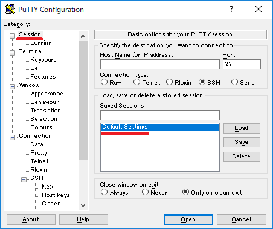Select Host keys under SSH
The image size is (273, 229).
56,195
